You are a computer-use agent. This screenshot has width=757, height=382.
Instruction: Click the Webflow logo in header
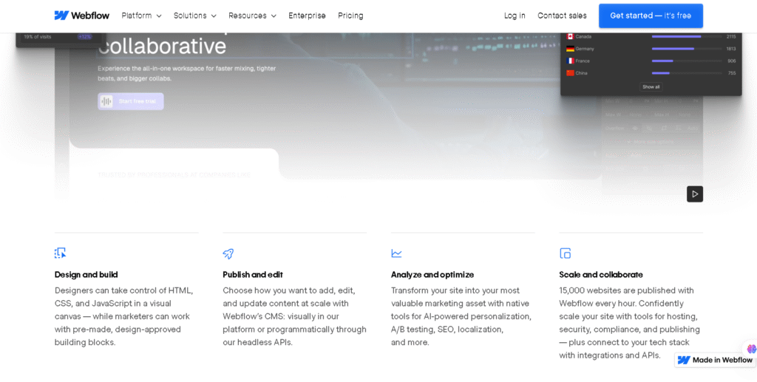coord(81,16)
